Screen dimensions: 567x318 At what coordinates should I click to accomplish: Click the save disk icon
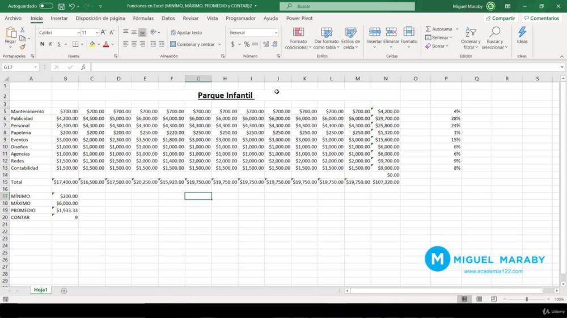(x=61, y=6)
